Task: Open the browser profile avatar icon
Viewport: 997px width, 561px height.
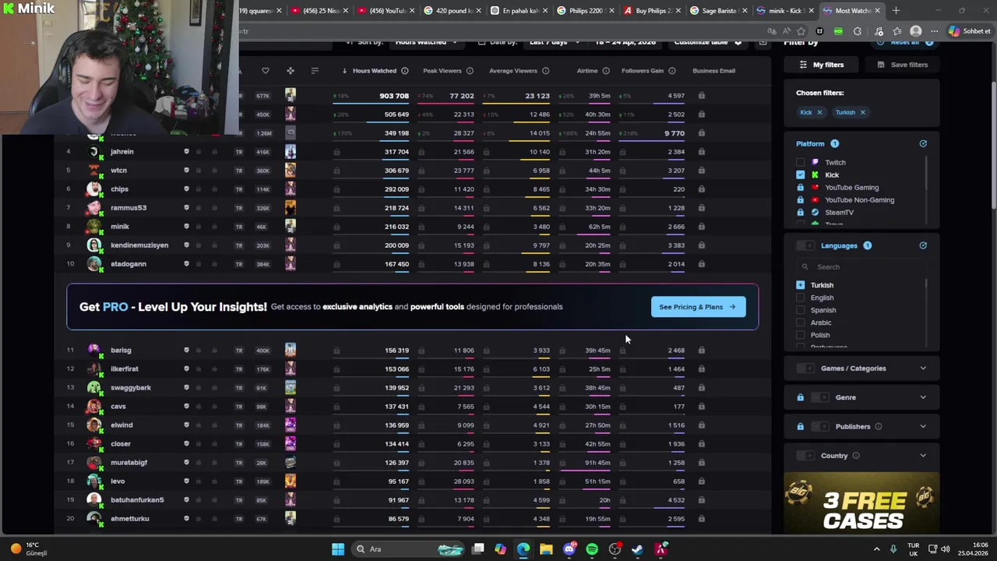Action: point(916,32)
